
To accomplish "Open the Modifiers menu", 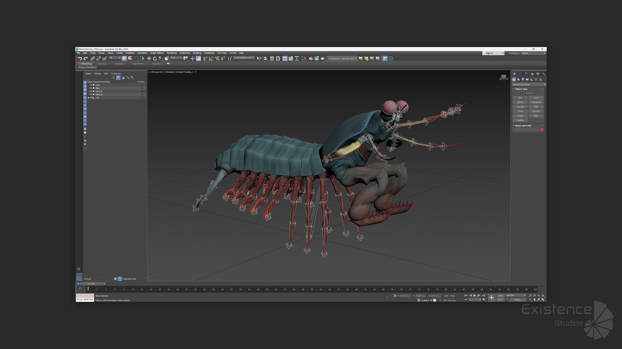I will 130,53.
